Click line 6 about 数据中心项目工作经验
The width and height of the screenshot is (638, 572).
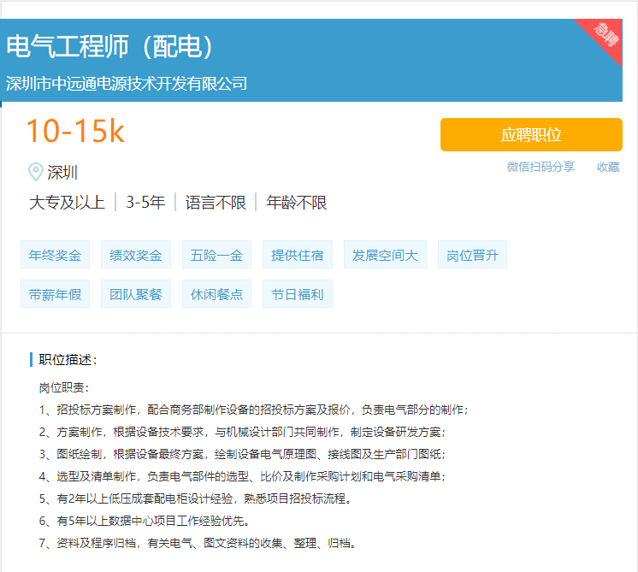click(x=145, y=521)
